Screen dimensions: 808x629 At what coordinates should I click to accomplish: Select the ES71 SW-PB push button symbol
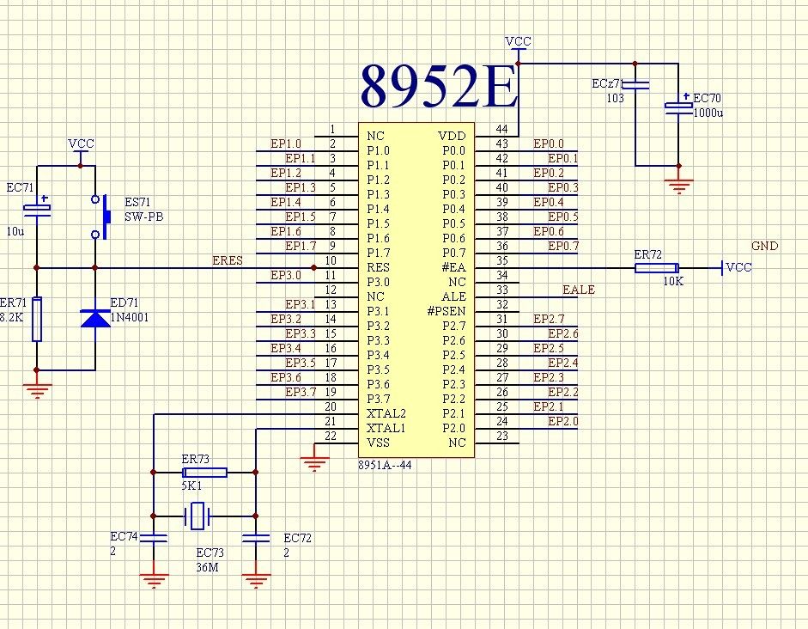point(105,218)
